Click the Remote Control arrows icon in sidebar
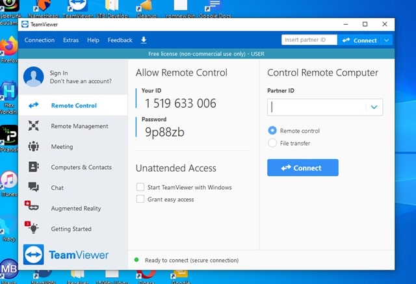 34,105
